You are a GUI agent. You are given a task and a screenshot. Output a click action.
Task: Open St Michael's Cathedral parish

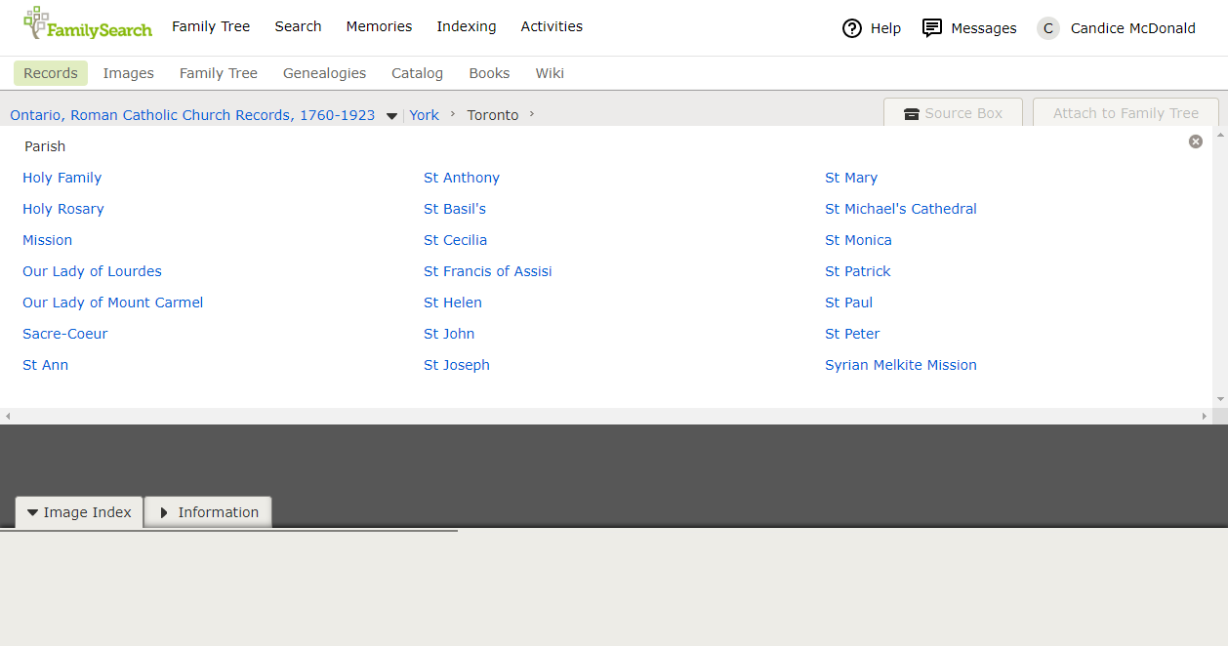click(x=900, y=209)
